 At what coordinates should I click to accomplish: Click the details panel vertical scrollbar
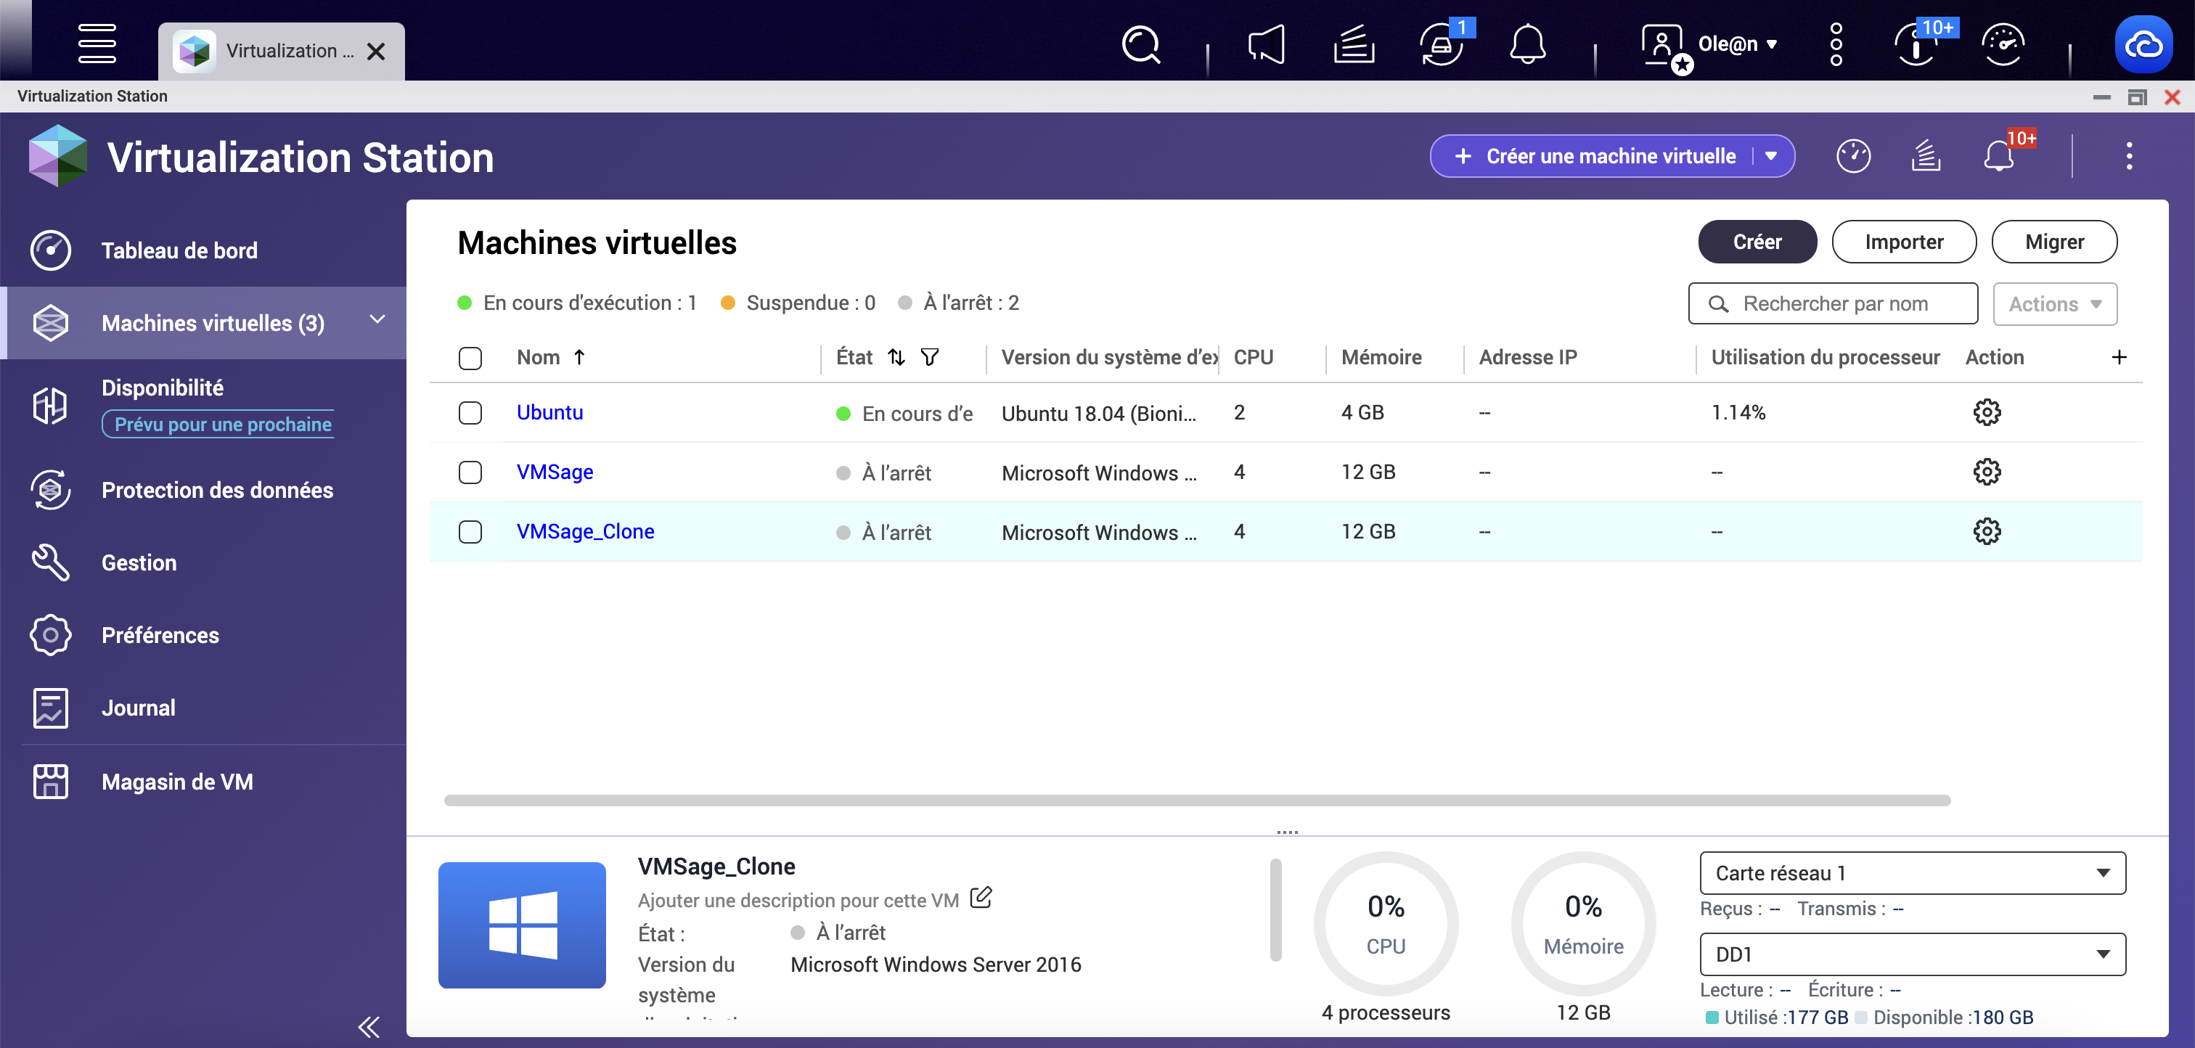(x=1275, y=909)
